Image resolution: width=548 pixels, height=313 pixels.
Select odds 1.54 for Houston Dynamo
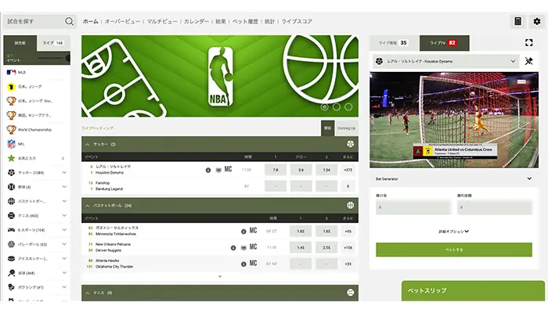click(326, 170)
